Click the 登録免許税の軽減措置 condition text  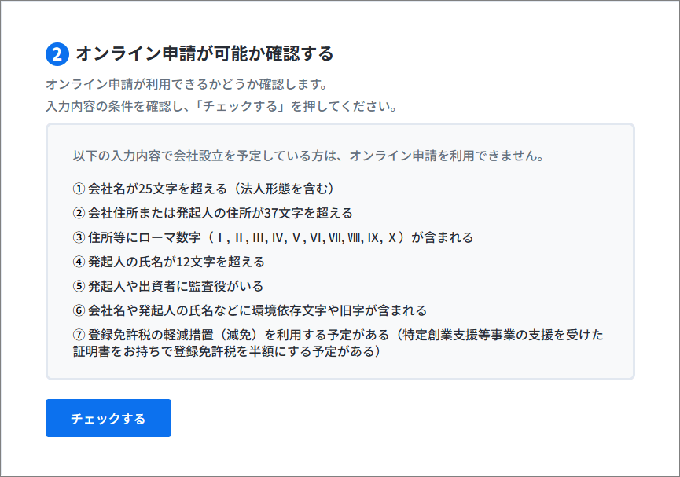338,343
